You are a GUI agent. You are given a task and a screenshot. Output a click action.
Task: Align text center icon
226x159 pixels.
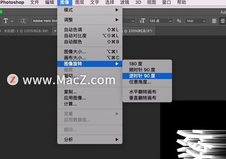(222, 21)
